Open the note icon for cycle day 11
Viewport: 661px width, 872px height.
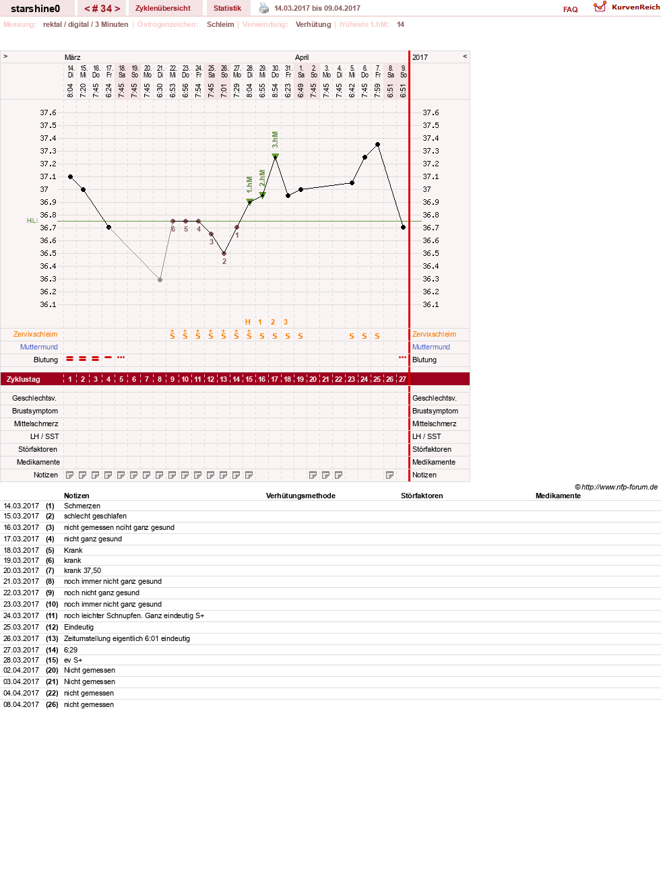tap(198, 475)
